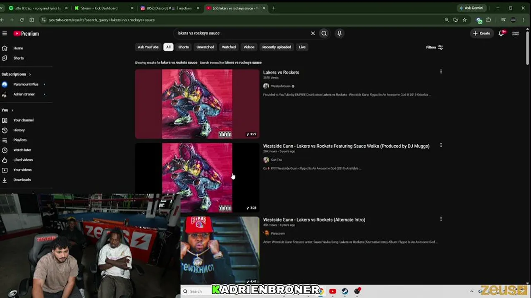Open more options for the Sauce Walka video
This screenshot has height=298, width=531.
click(x=441, y=145)
